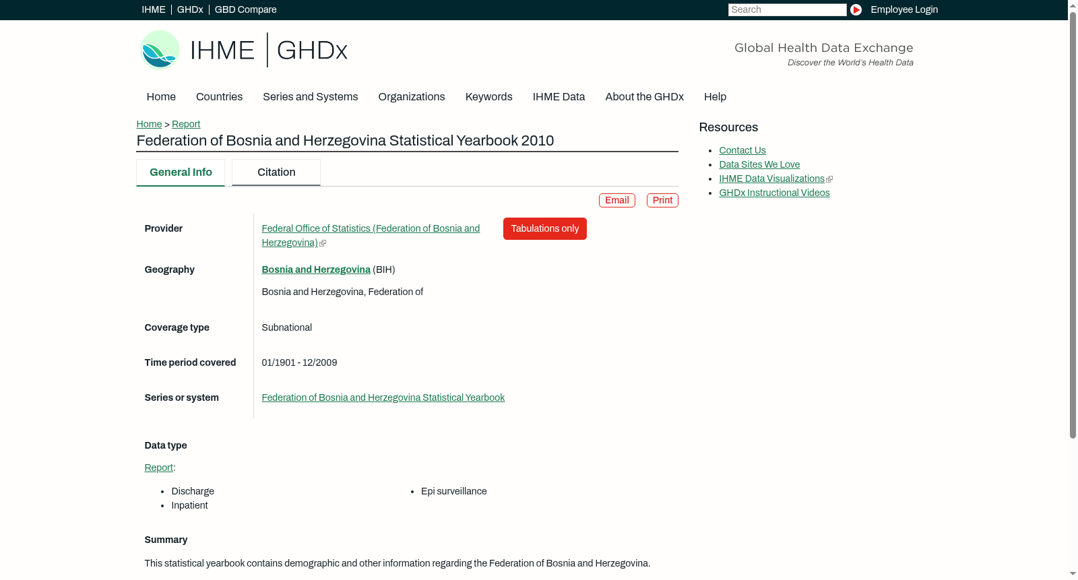Open the Employee Login link
This screenshot has height=580, width=1078.
pos(904,9)
